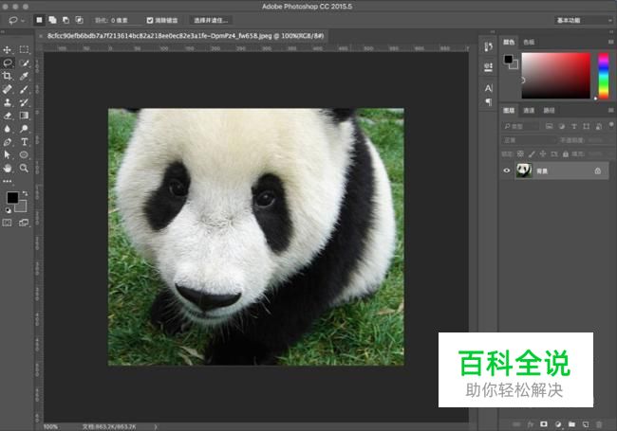Select the Rectangular Marquee tool

pyautogui.click(x=24, y=49)
